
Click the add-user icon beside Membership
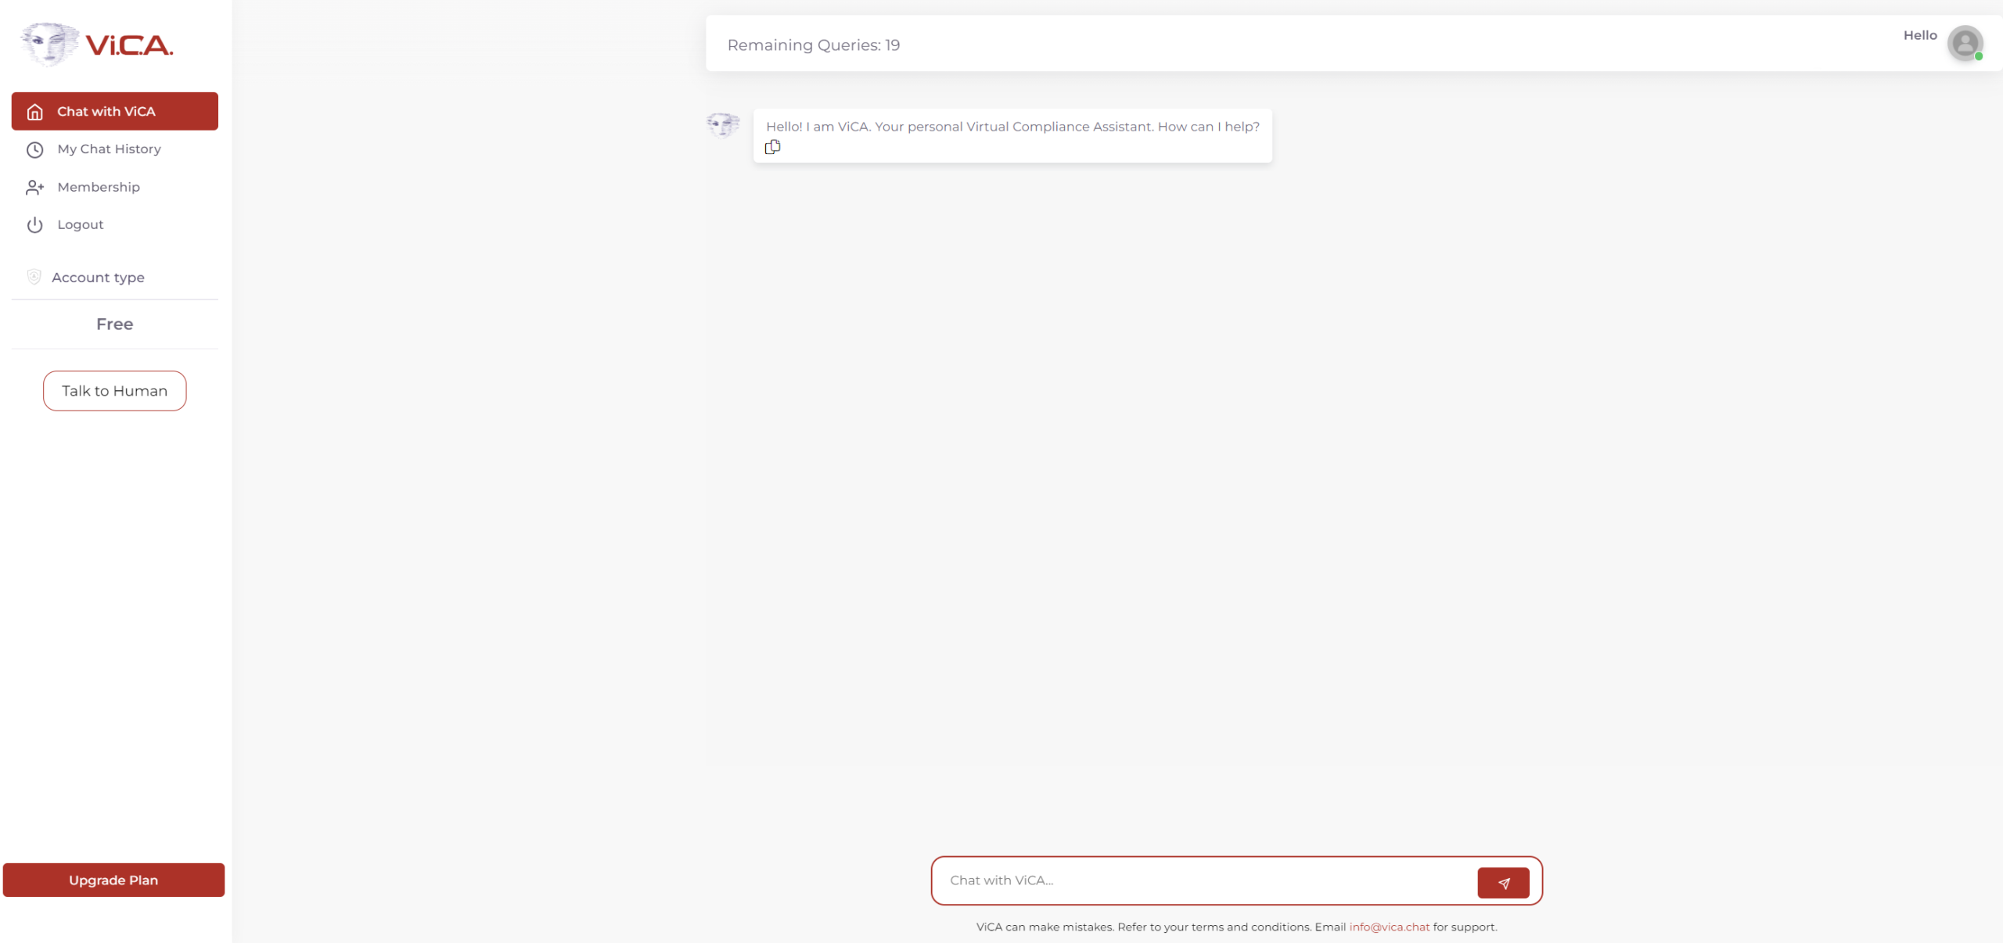[x=34, y=188]
